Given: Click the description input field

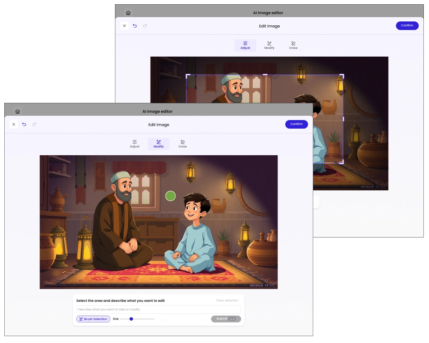Looking at the screenshot, I should (159, 310).
